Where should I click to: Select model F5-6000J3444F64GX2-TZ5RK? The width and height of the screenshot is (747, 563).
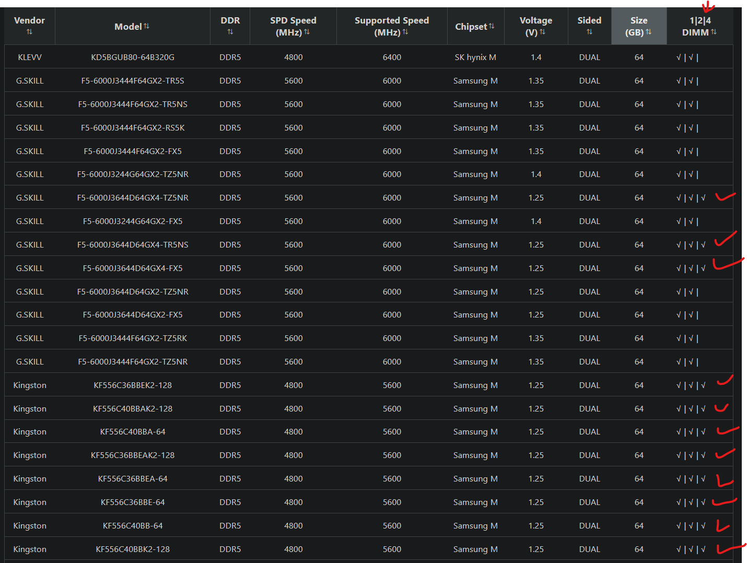pyautogui.click(x=133, y=338)
